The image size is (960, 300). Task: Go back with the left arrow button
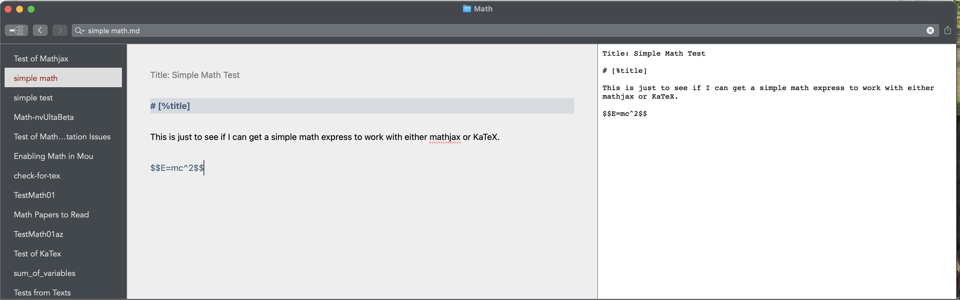point(40,30)
